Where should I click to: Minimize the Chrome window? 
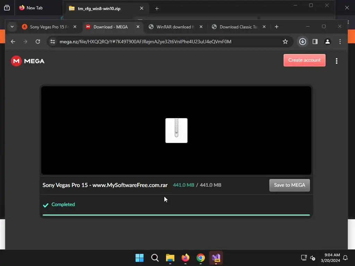coord(308,27)
